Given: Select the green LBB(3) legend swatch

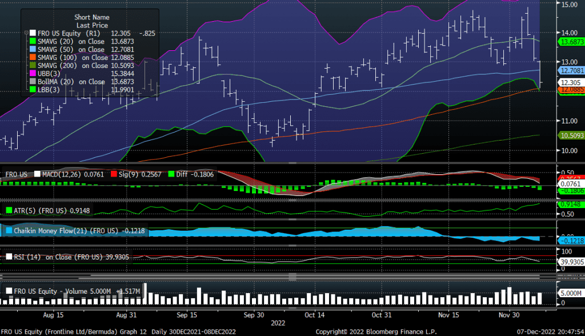Looking at the screenshot, I should pyautogui.click(x=33, y=90).
